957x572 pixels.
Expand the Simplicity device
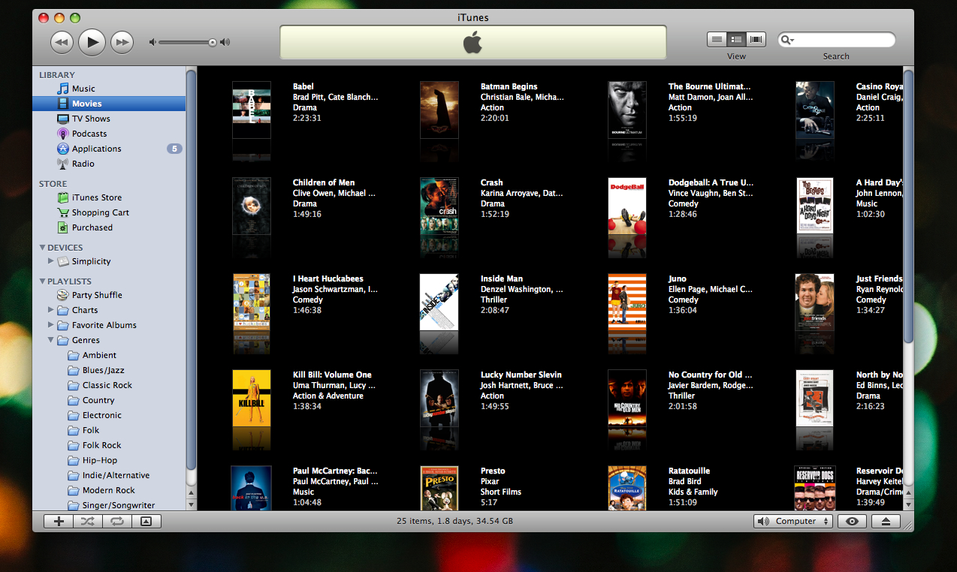51,261
